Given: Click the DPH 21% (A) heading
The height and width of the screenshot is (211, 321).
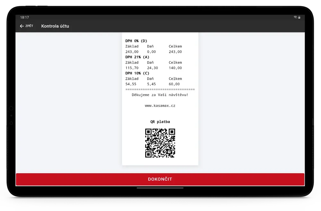Looking at the screenshot, I should click(137, 57).
